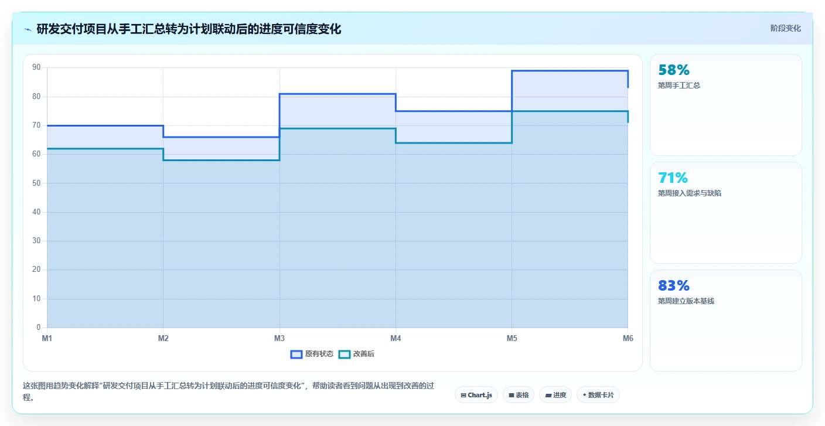Click the 数据卡片 chip star icon
This screenshot has height=426, width=825.
[585, 395]
